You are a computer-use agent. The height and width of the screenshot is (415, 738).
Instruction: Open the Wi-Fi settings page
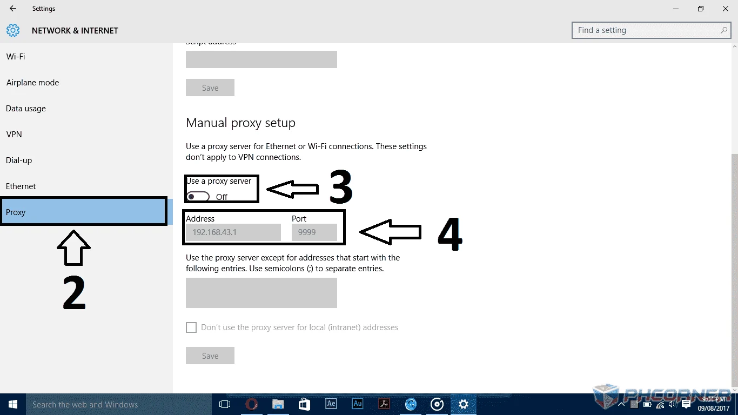86,57
